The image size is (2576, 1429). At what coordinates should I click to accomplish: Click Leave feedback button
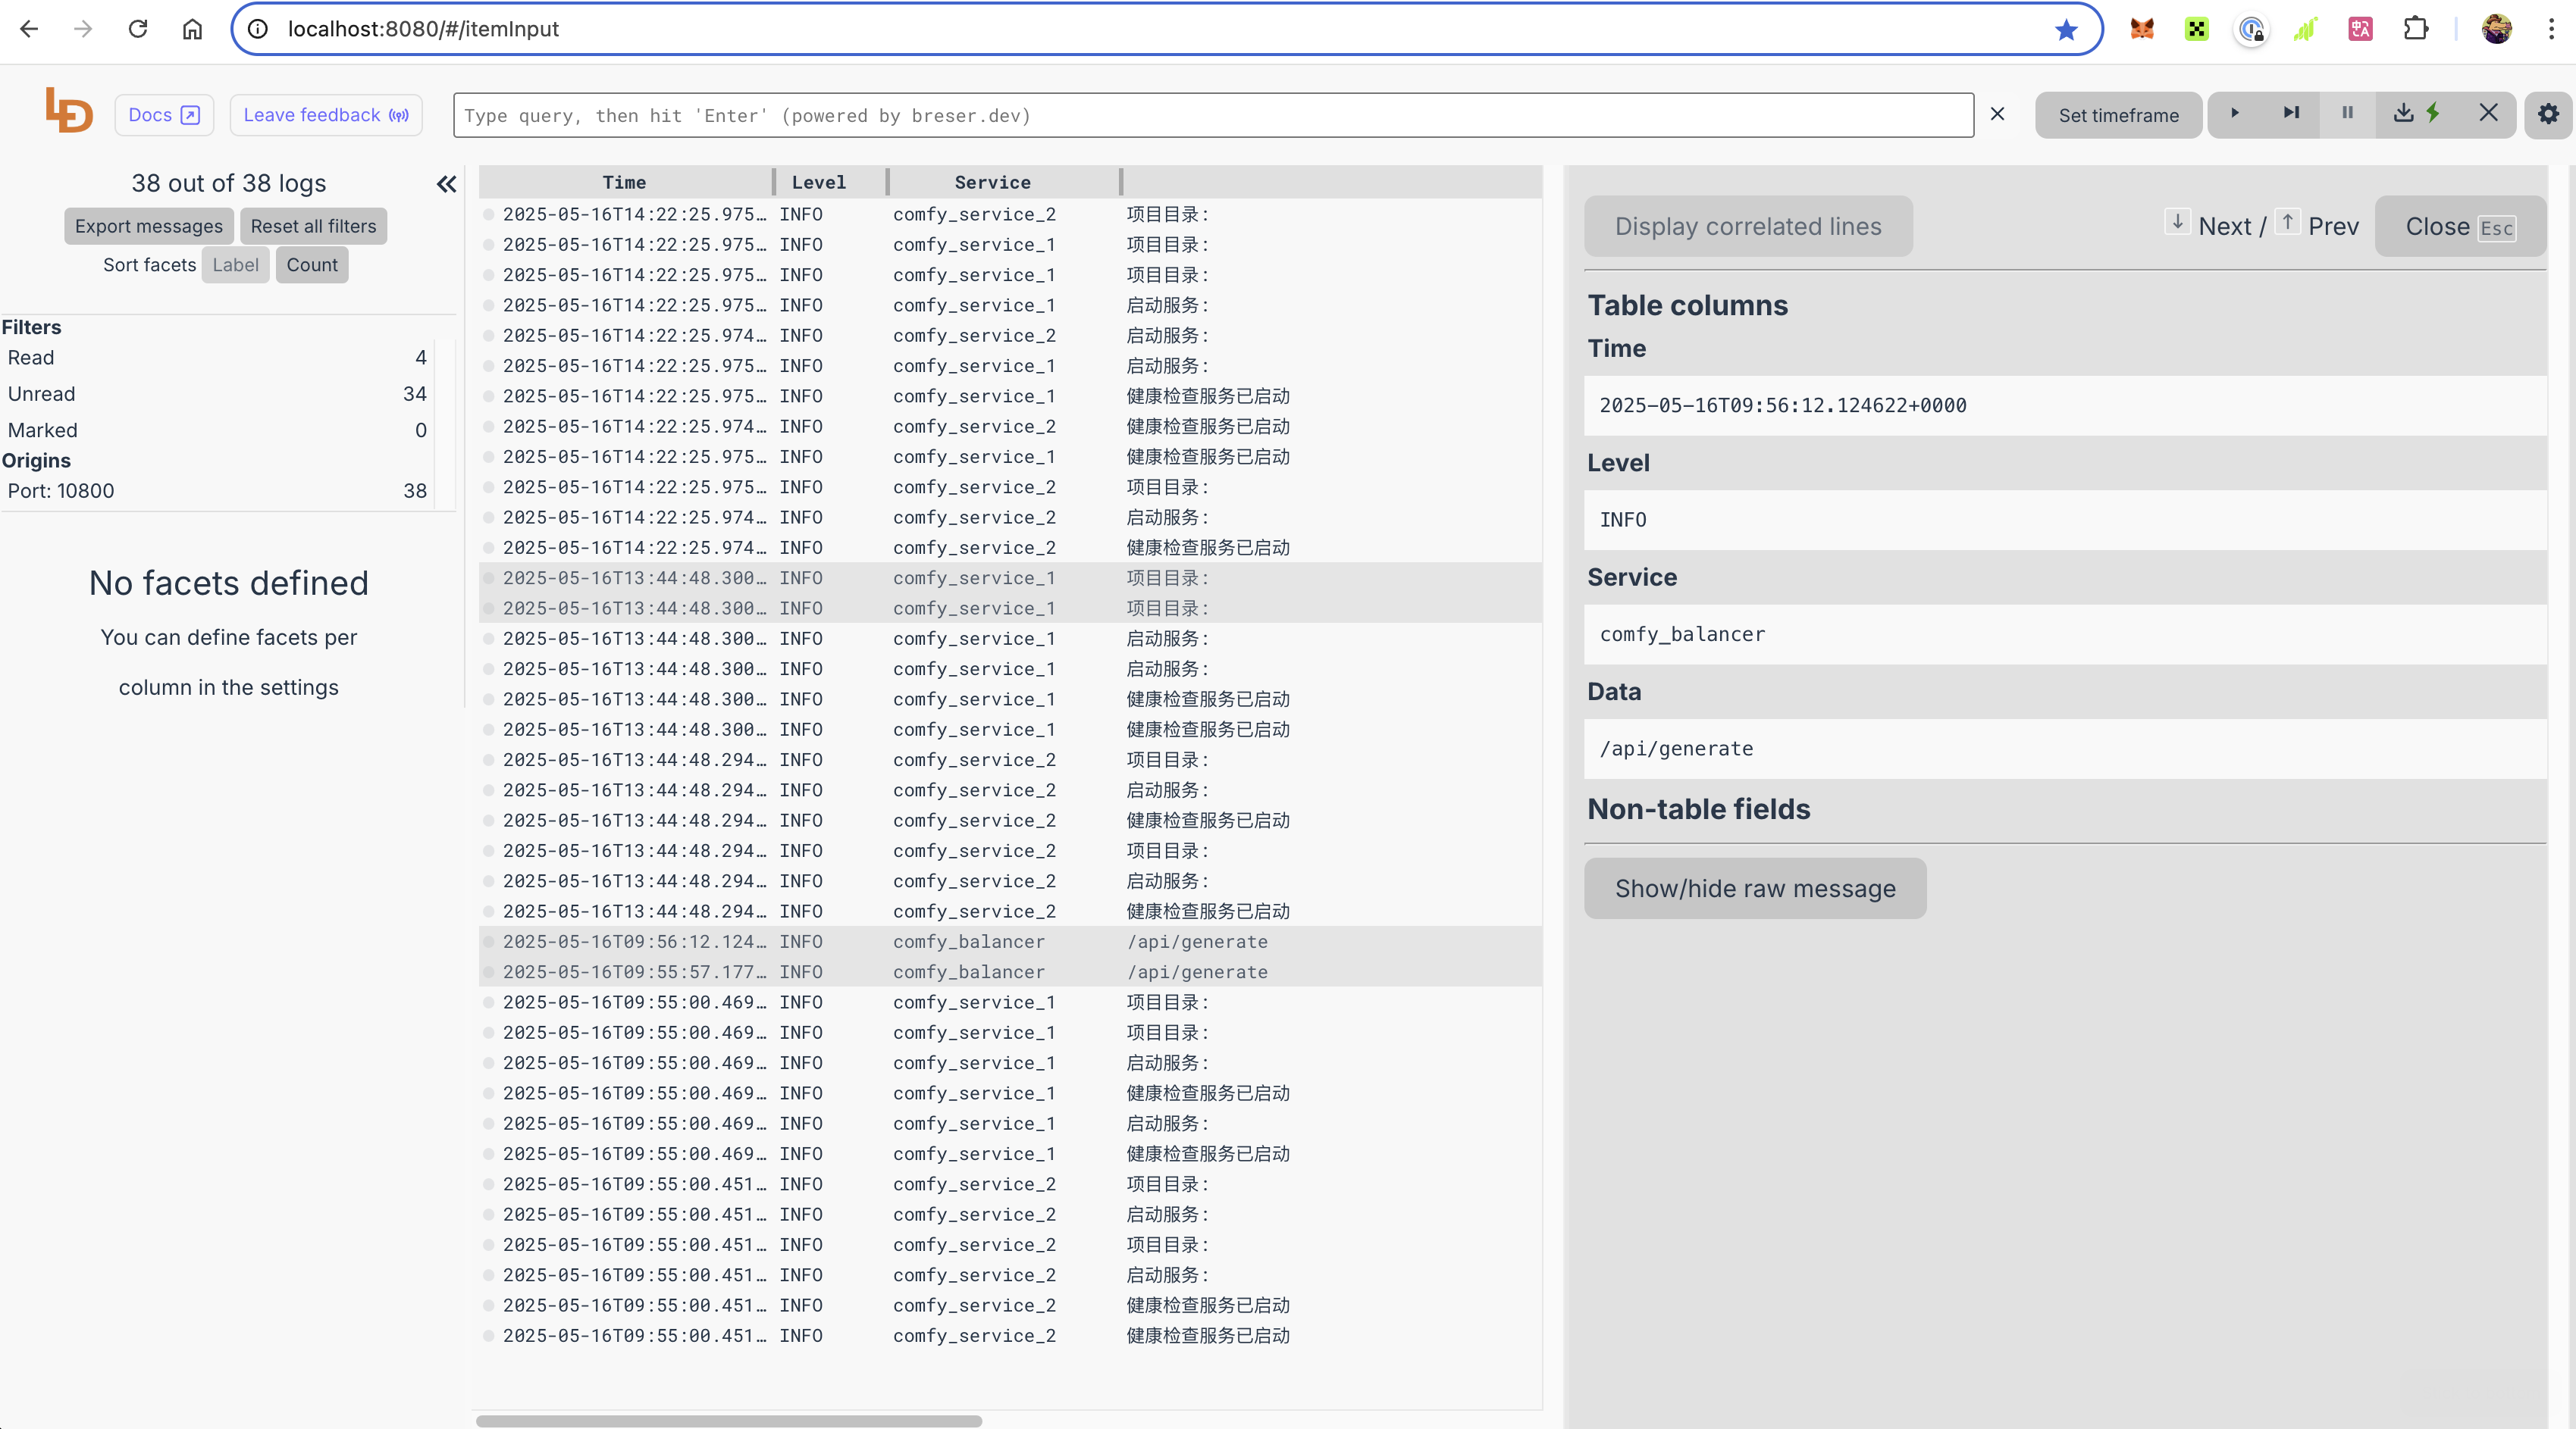click(x=326, y=115)
